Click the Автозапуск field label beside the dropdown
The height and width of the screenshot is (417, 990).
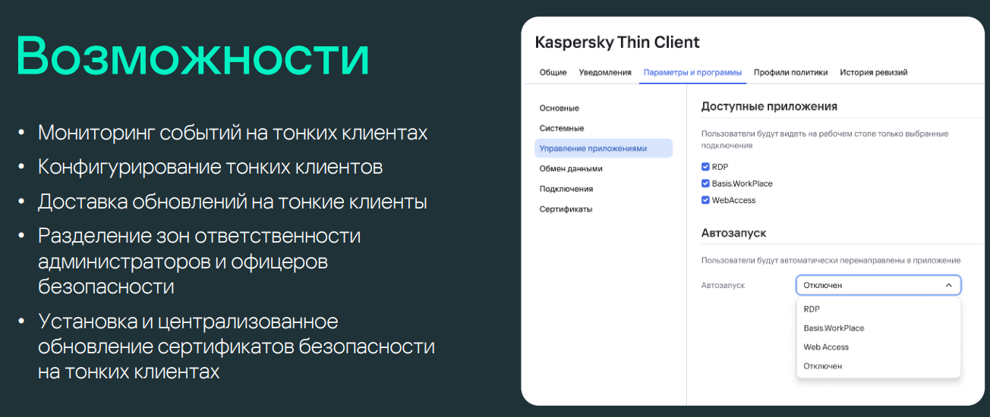(x=724, y=285)
